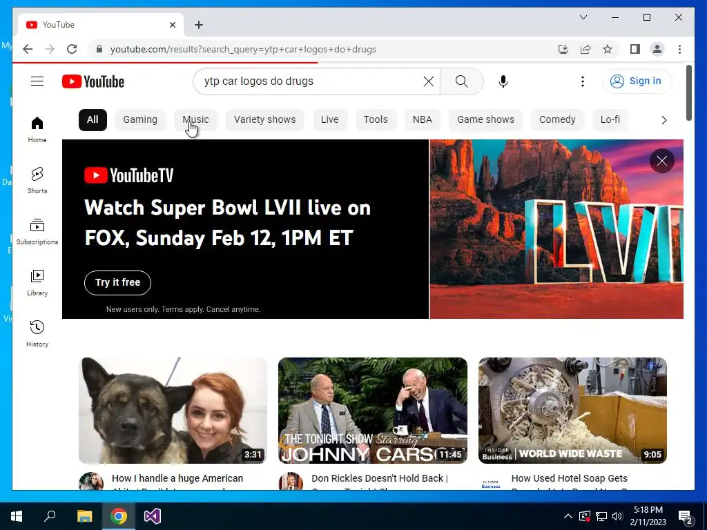Expand the tab search dropdown arrow
The height and width of the screenshot is (530, 707).
tap(583, 17)
